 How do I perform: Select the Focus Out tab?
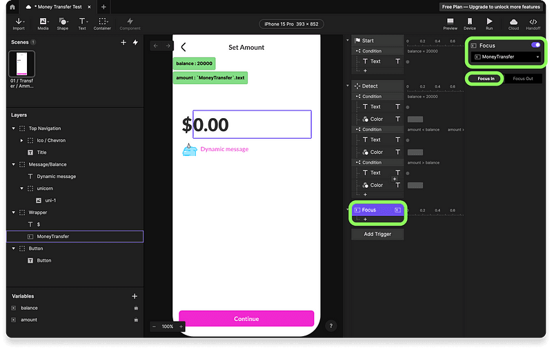coord(523,79)
